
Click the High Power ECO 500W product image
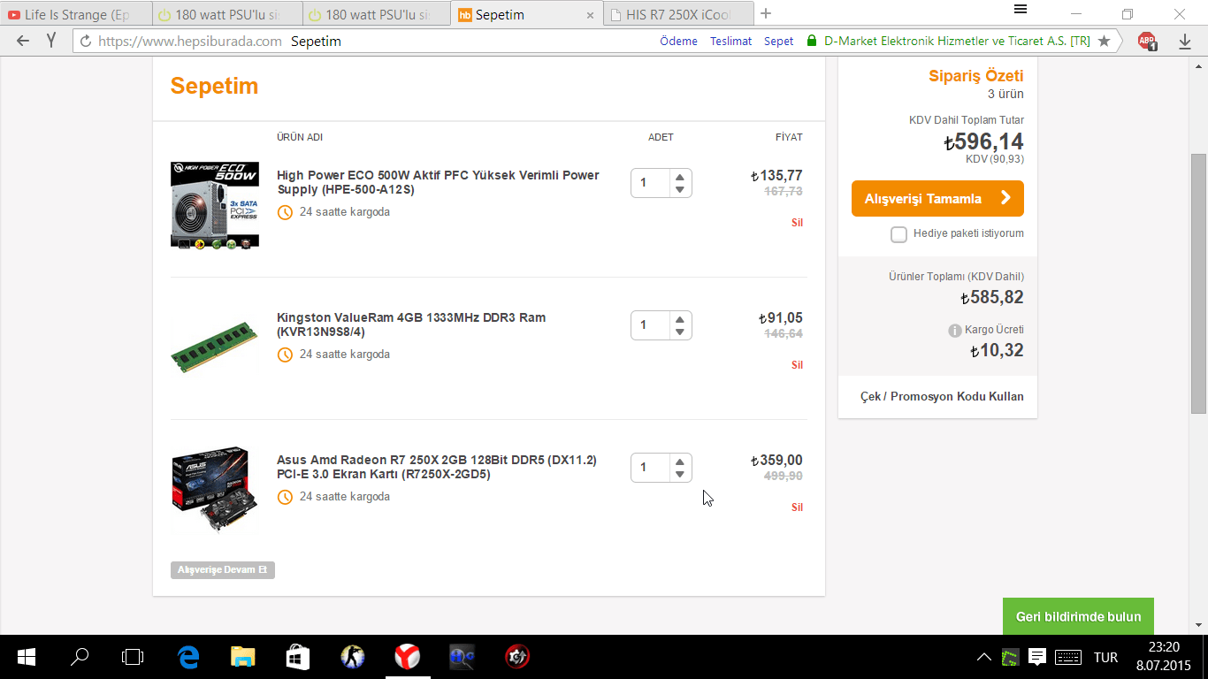(215, 204)
